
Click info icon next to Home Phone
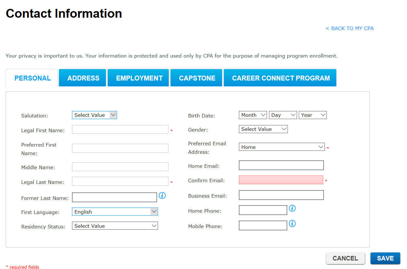tap(292, 208)
